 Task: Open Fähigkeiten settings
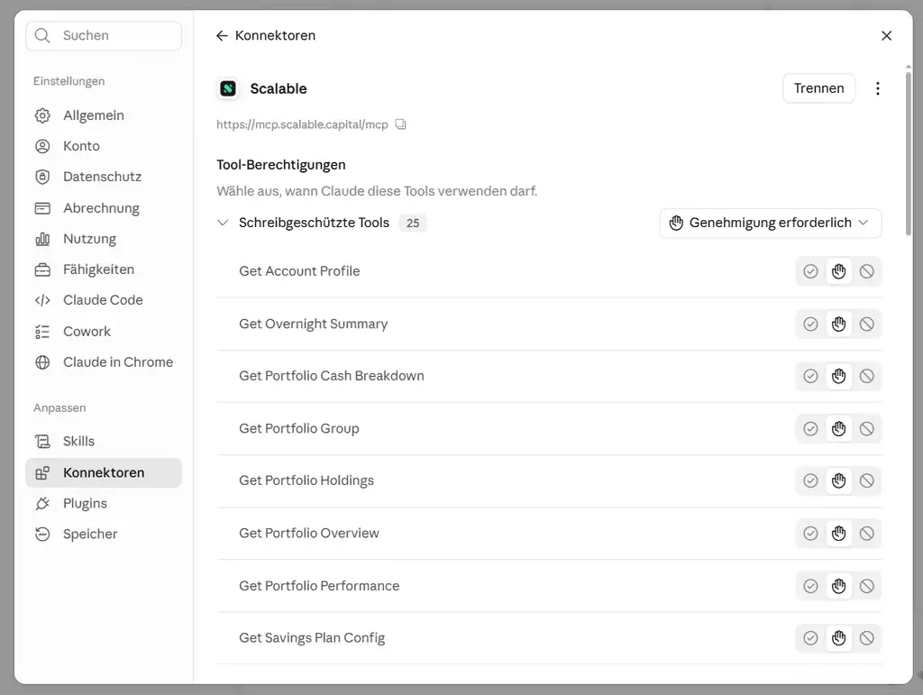coord(104,270)
